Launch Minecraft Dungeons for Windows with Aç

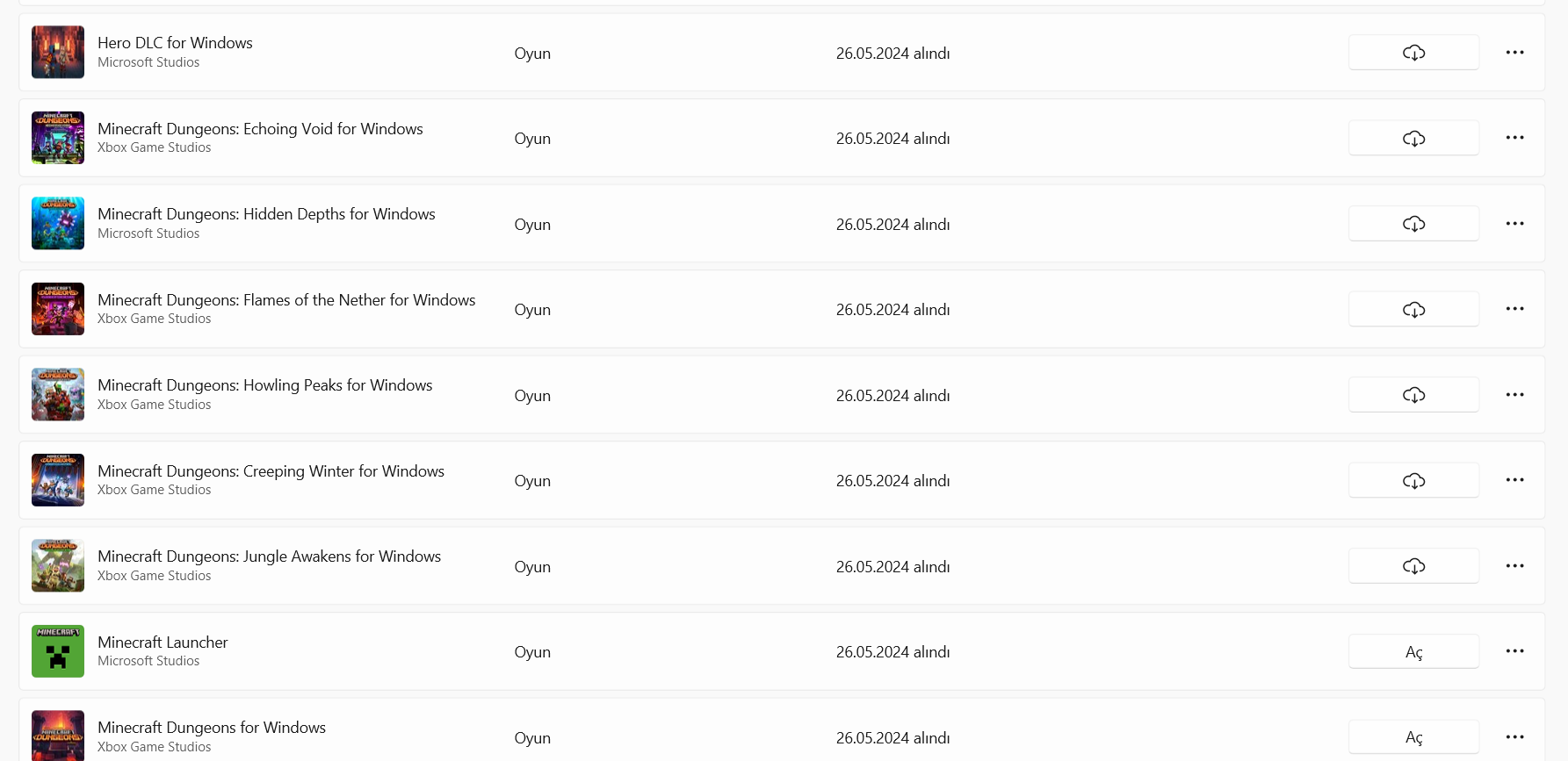[1413, 737]
